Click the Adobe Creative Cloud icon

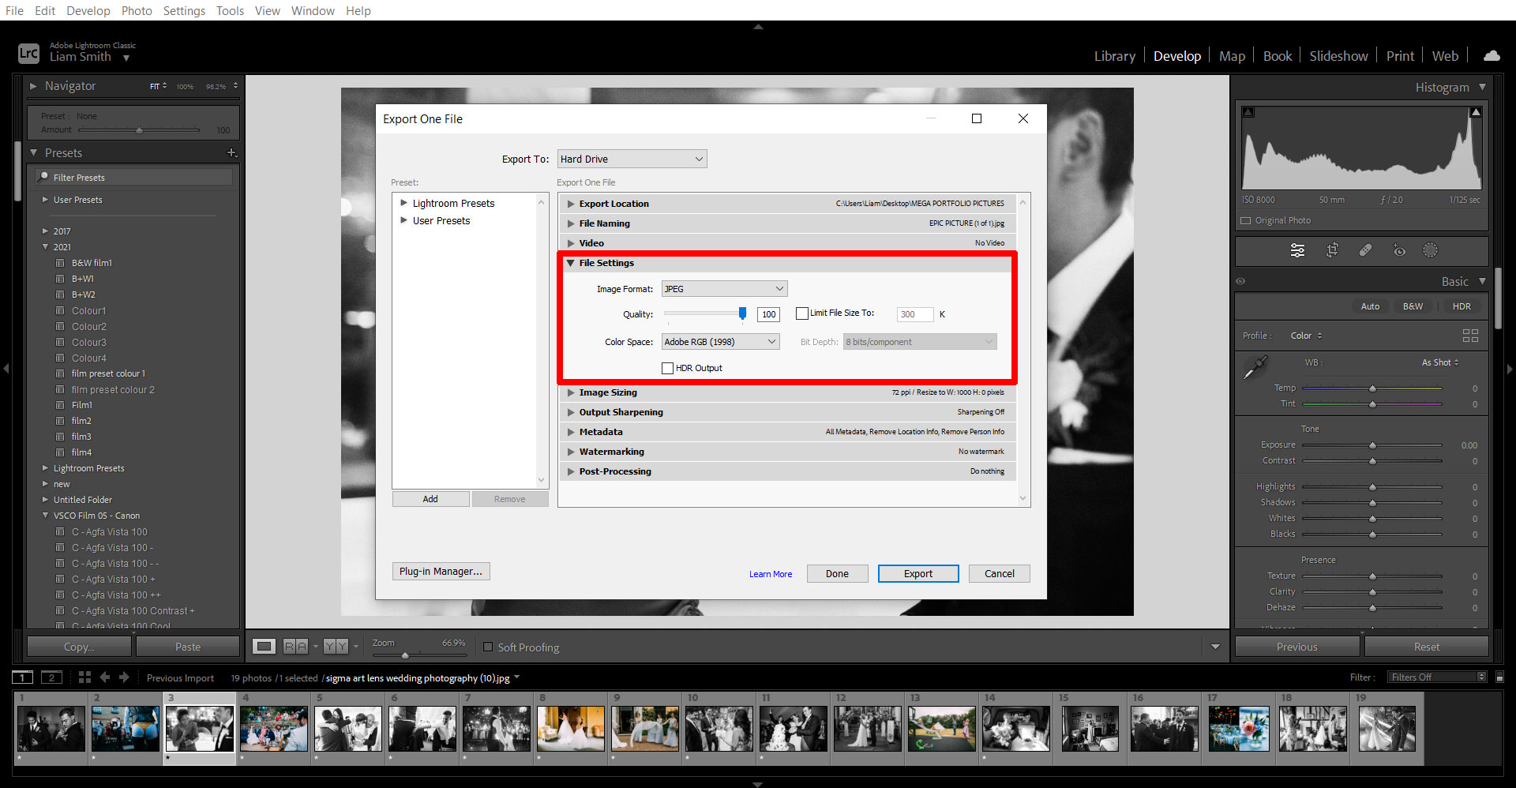tap(1492, 55)
